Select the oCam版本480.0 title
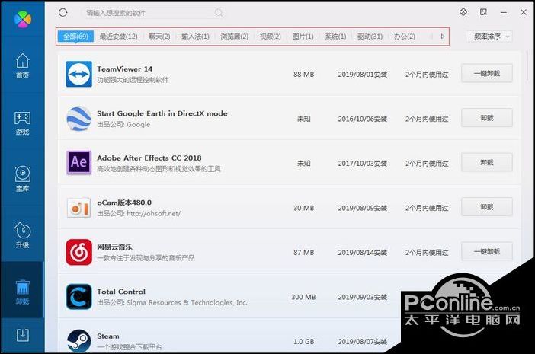 point(124,203)
